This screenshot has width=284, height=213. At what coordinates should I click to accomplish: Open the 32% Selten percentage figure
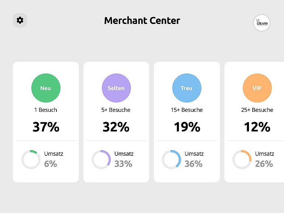pos(116,127)
